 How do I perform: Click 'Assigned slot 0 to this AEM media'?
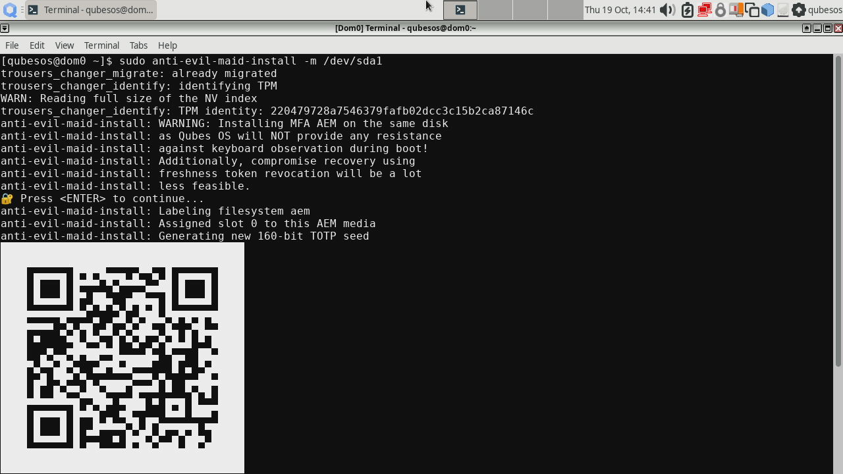click(x=267, y=224)
